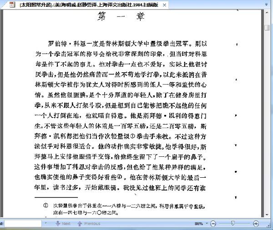Click the 86% zoom percentage text

(199, 224)
